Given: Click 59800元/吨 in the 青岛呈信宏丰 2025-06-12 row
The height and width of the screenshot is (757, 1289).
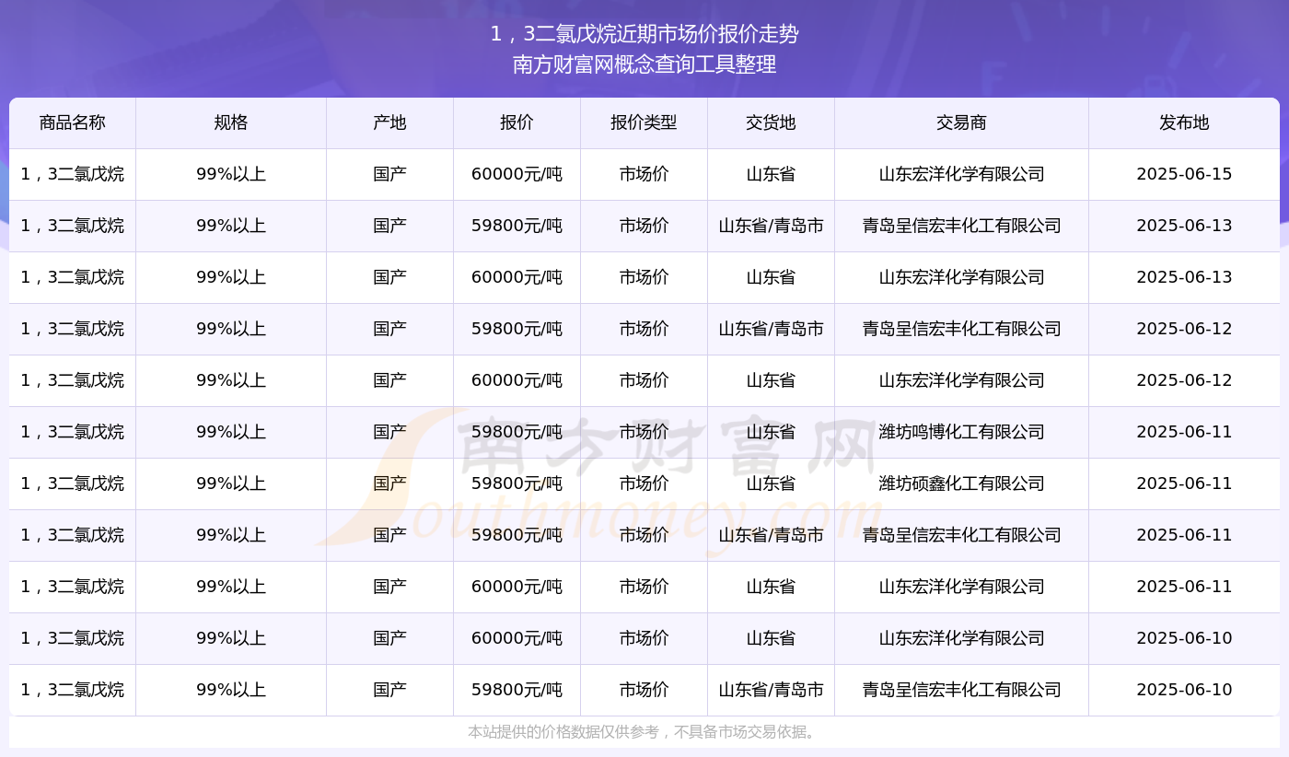Looking at the screenshot, I should point(517,329).
